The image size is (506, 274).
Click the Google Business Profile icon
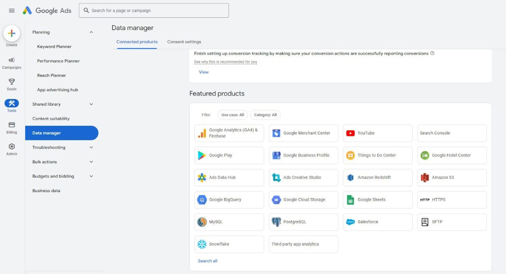coord(276,155)
